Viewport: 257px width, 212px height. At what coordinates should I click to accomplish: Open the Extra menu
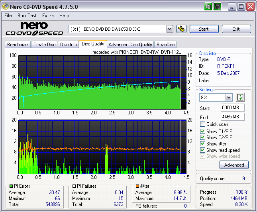48,16
